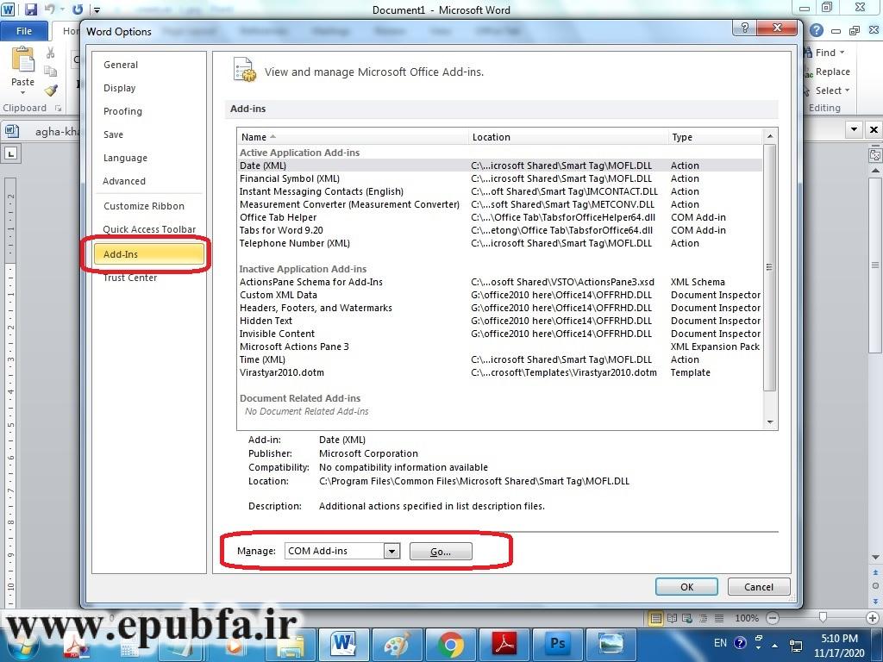
Task: Click the Go... button
Action: [x=441, y=551]
